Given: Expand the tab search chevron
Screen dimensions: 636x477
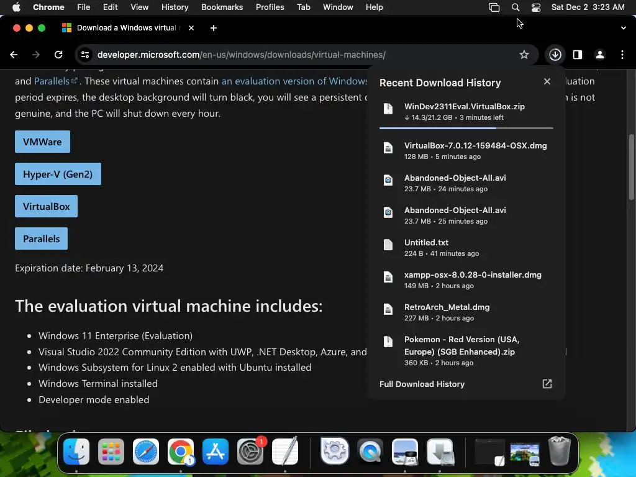Looking at the screenshot, I should click(x=623, y=28).
